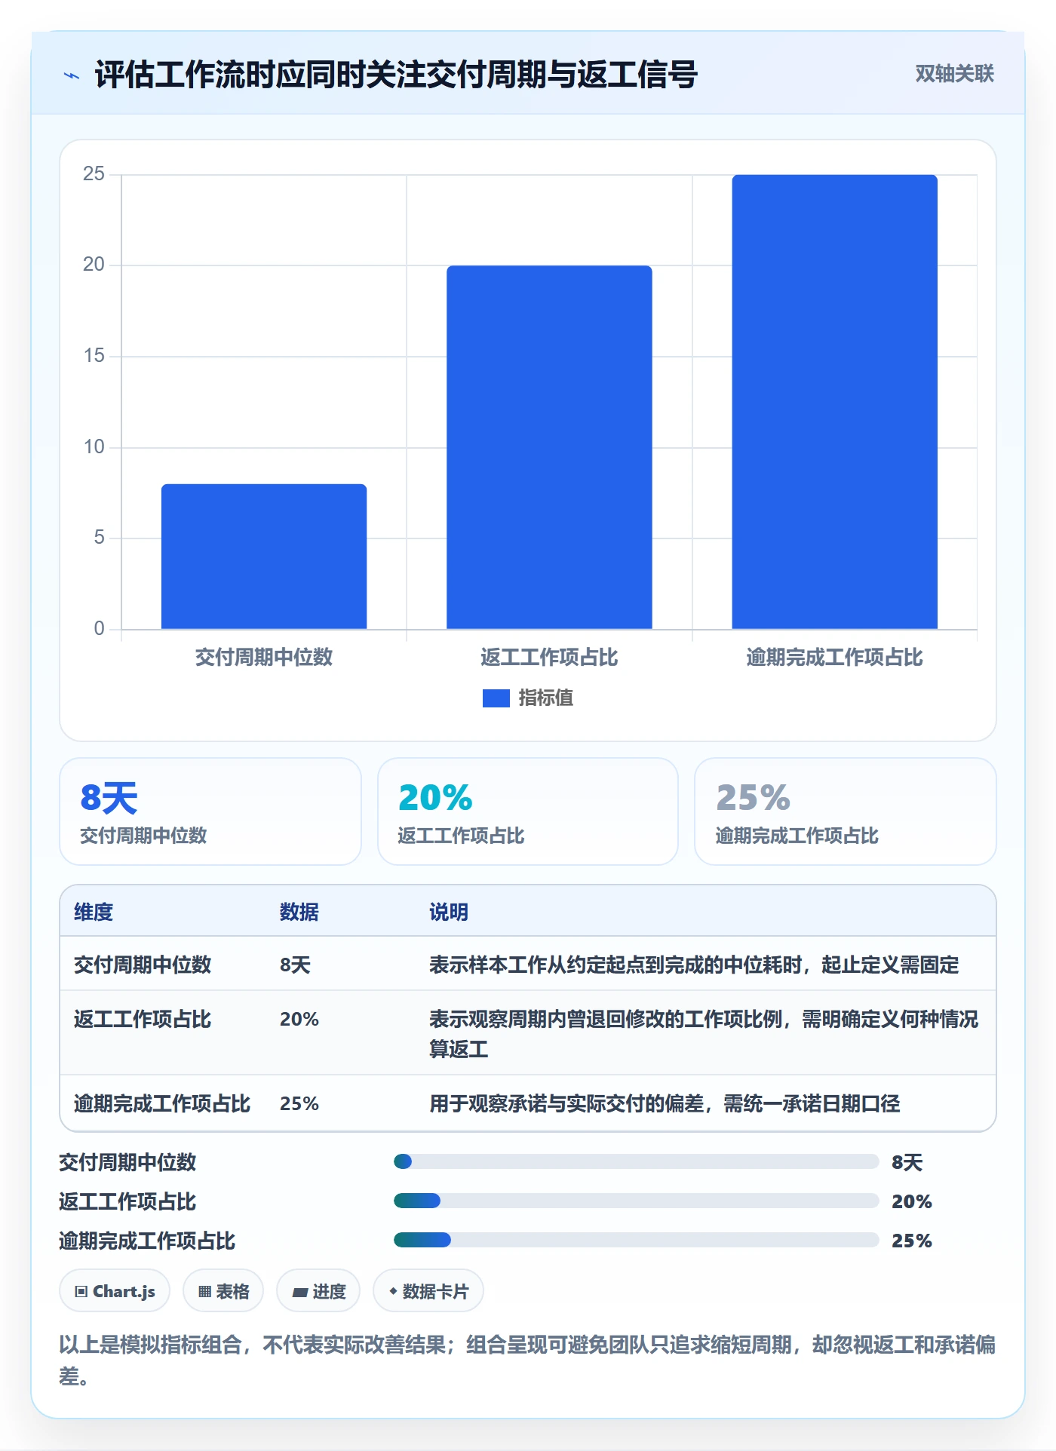The height and width of the screenshot is (1451, 1056).
Task: Click the chart bar for 逾期完成工作项占比
Action: coord(835,402)
